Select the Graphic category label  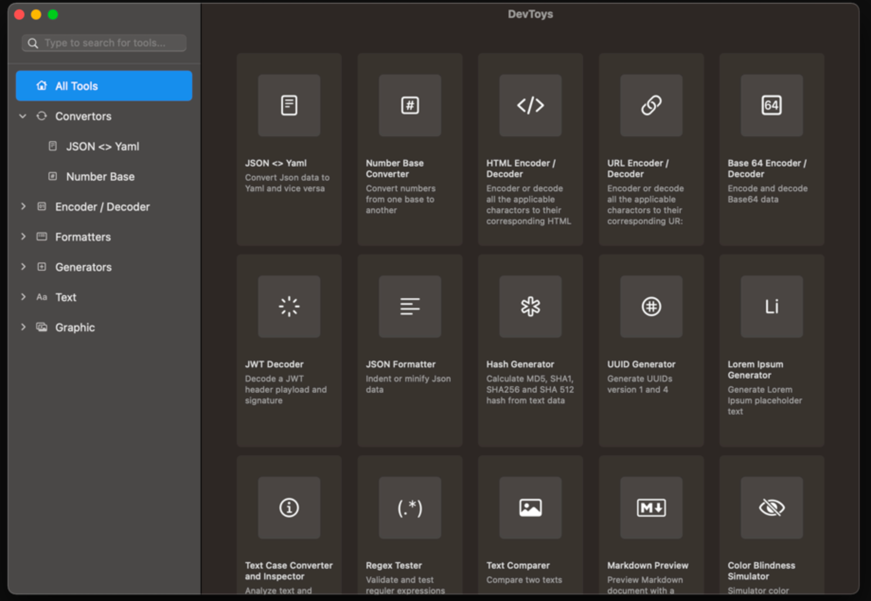point(75,327)
